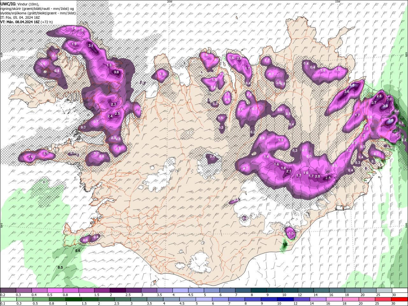This screenshot has width=408, height=306.
Task: Click the palest green first swatch in the rain legend
Action: (x=8, y=299)
